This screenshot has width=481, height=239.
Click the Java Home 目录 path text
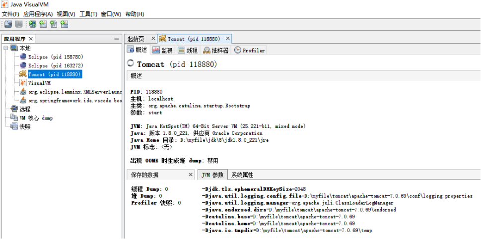pos(200,140)
